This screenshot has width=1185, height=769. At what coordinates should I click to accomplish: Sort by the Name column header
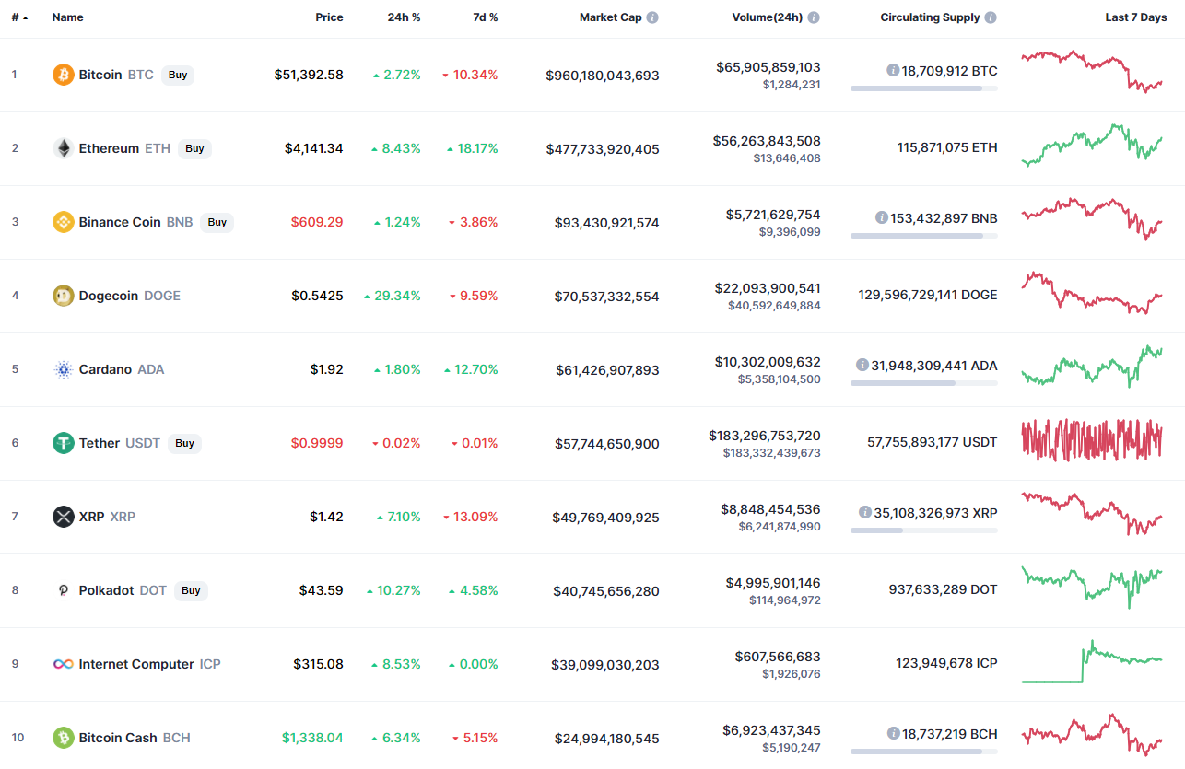[x=67, y=17]
